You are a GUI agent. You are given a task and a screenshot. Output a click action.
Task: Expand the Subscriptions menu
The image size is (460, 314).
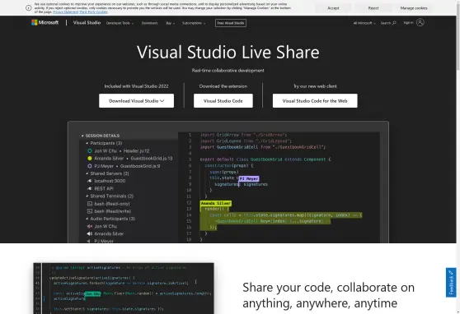click(194, 23)
